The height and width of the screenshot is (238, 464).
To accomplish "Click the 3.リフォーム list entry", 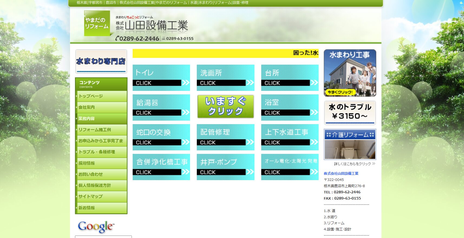I will (334, 223).
